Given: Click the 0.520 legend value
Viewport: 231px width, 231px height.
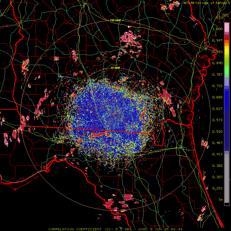Looking at the screenshot, I should [217, 132].
